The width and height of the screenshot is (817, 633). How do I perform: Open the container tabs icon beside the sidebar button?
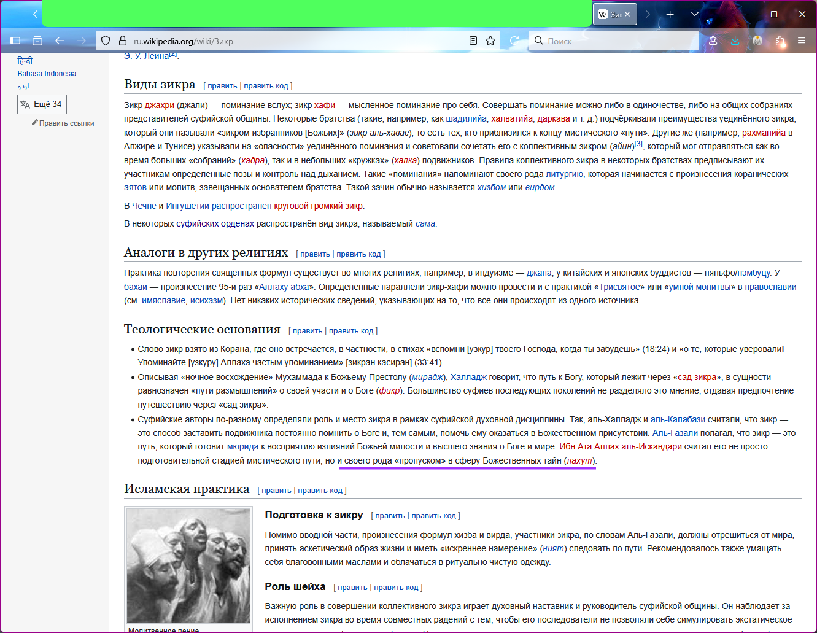click(x=37, y=41)
